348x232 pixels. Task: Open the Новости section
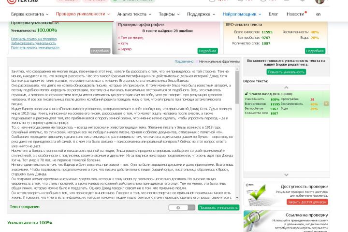point(295,14)
